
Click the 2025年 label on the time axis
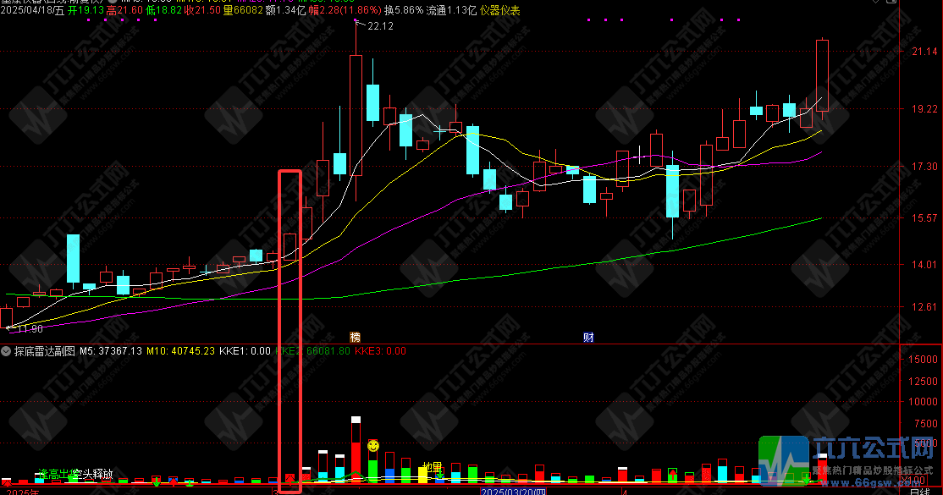22,491
